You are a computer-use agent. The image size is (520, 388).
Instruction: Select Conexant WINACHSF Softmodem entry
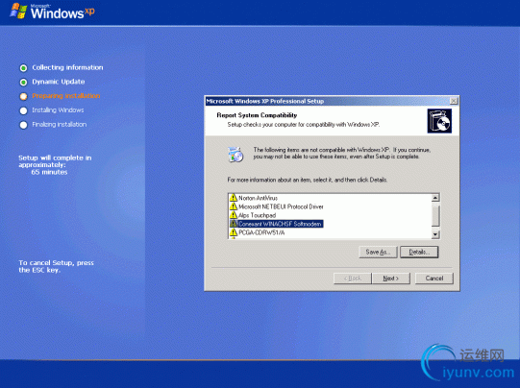point(281,224)
